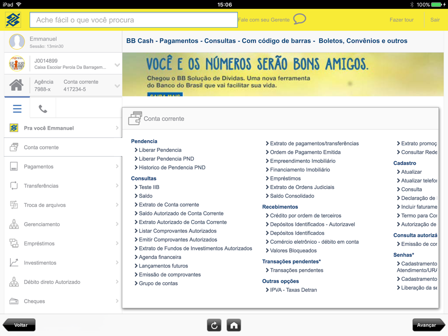Open Saldo Consolidado link
This screenshot has height=336, width=448.
pyautogui.click(x=292, y=196)
